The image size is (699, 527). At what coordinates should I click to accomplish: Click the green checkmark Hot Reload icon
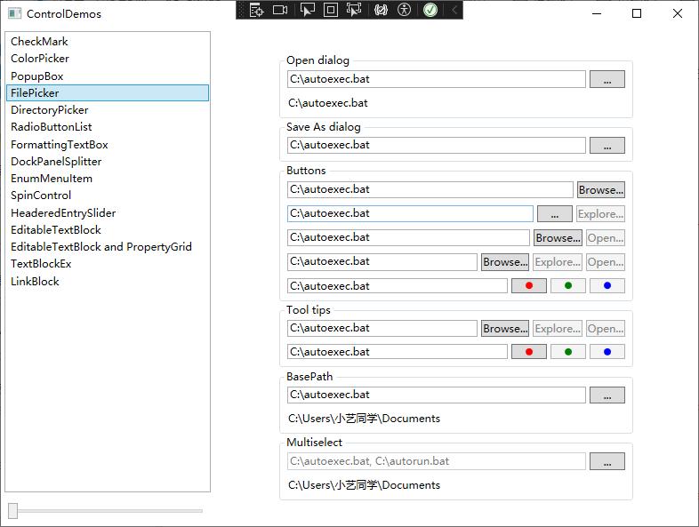pos(430,10)
